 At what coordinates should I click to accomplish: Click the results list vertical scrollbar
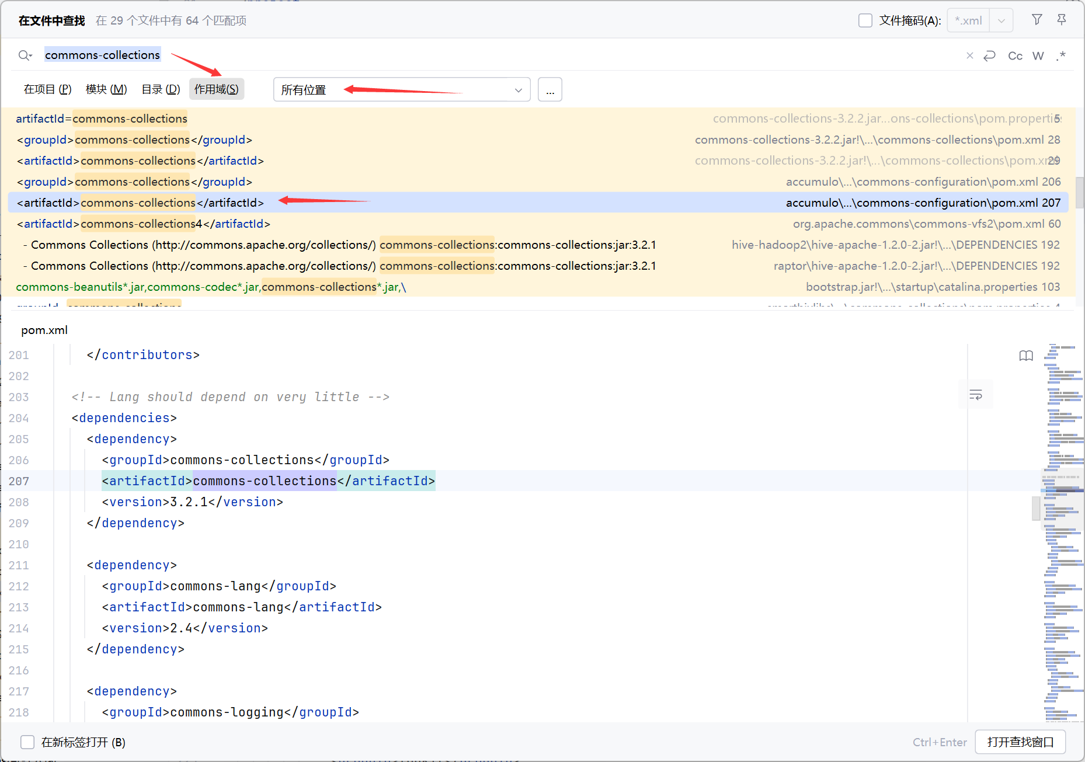tap(1080, 193)
